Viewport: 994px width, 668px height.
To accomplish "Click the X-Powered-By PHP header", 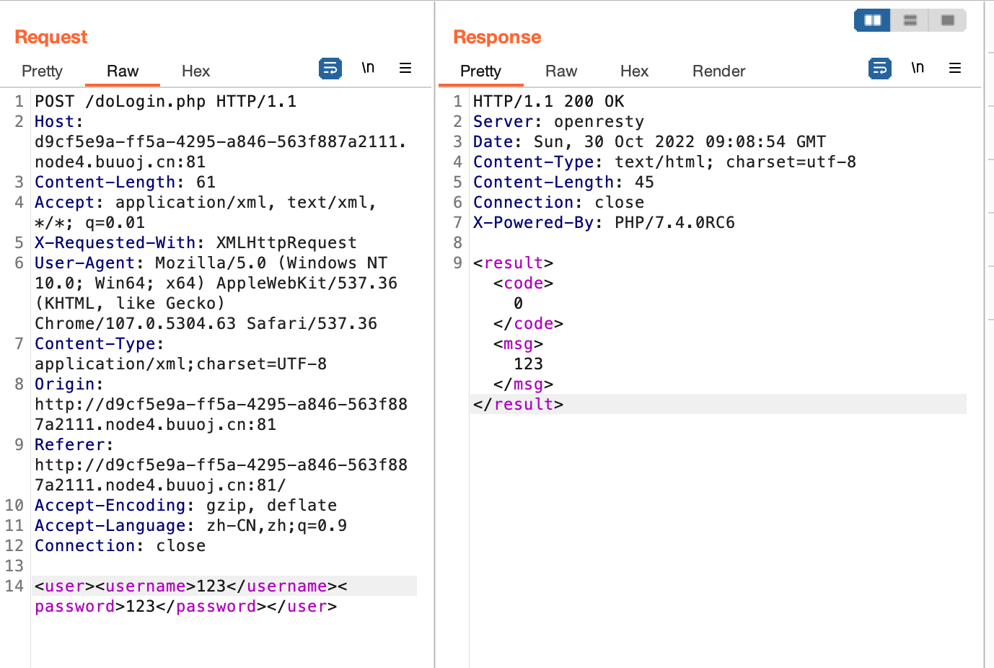I will pyautogui.click(x=604, y=223).
